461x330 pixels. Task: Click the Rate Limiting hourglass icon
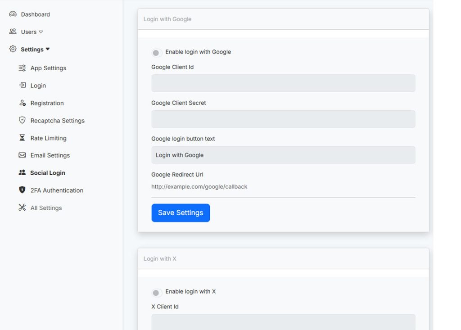pos(22,138)
